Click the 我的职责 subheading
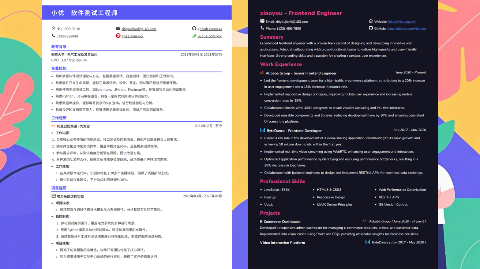Screen dimensions: 480x269 click(x=63, y=217)
